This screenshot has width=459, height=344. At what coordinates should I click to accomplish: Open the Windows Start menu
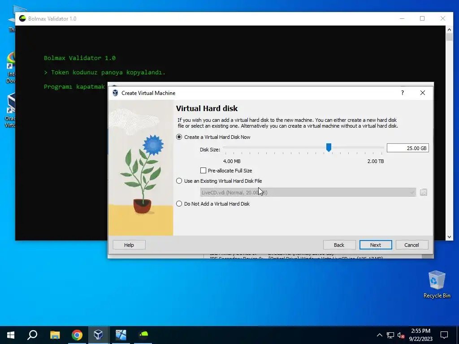coord(11,335)
